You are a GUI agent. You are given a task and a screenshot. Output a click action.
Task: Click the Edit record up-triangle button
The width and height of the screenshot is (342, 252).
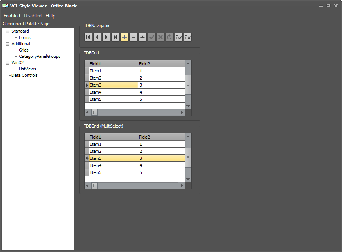(142, 37)
